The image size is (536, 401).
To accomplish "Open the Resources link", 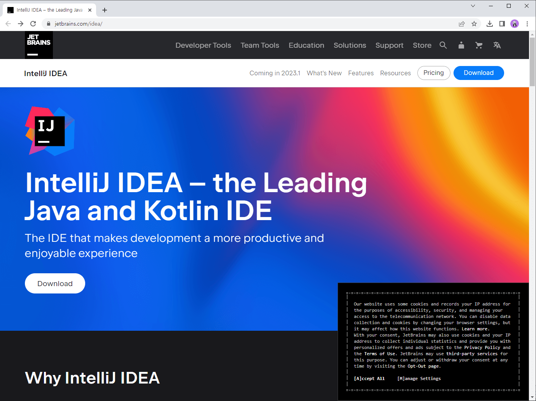I will coord(395,73).
